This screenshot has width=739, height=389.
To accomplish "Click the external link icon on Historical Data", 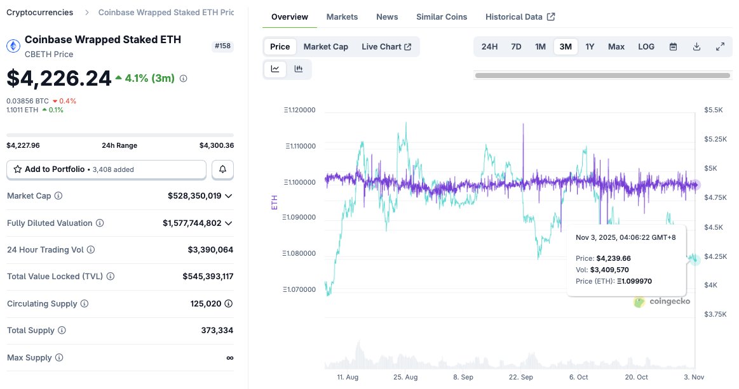I will tap(551, 16).
